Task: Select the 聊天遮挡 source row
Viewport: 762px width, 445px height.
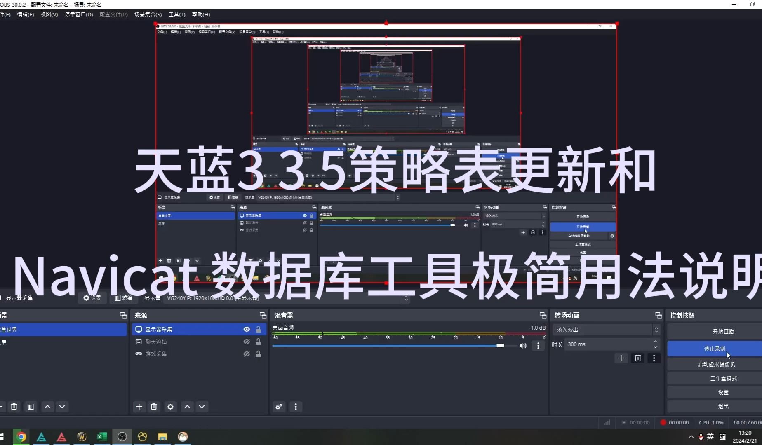Action: click(199, 342)
